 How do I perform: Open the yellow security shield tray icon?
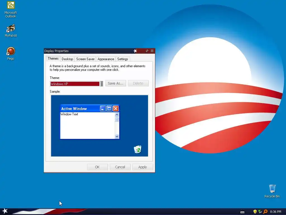tap(255, 212)
